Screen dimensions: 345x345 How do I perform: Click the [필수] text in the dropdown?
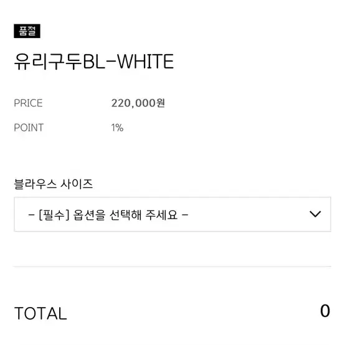pyautogui.click(x=54, y=215)
